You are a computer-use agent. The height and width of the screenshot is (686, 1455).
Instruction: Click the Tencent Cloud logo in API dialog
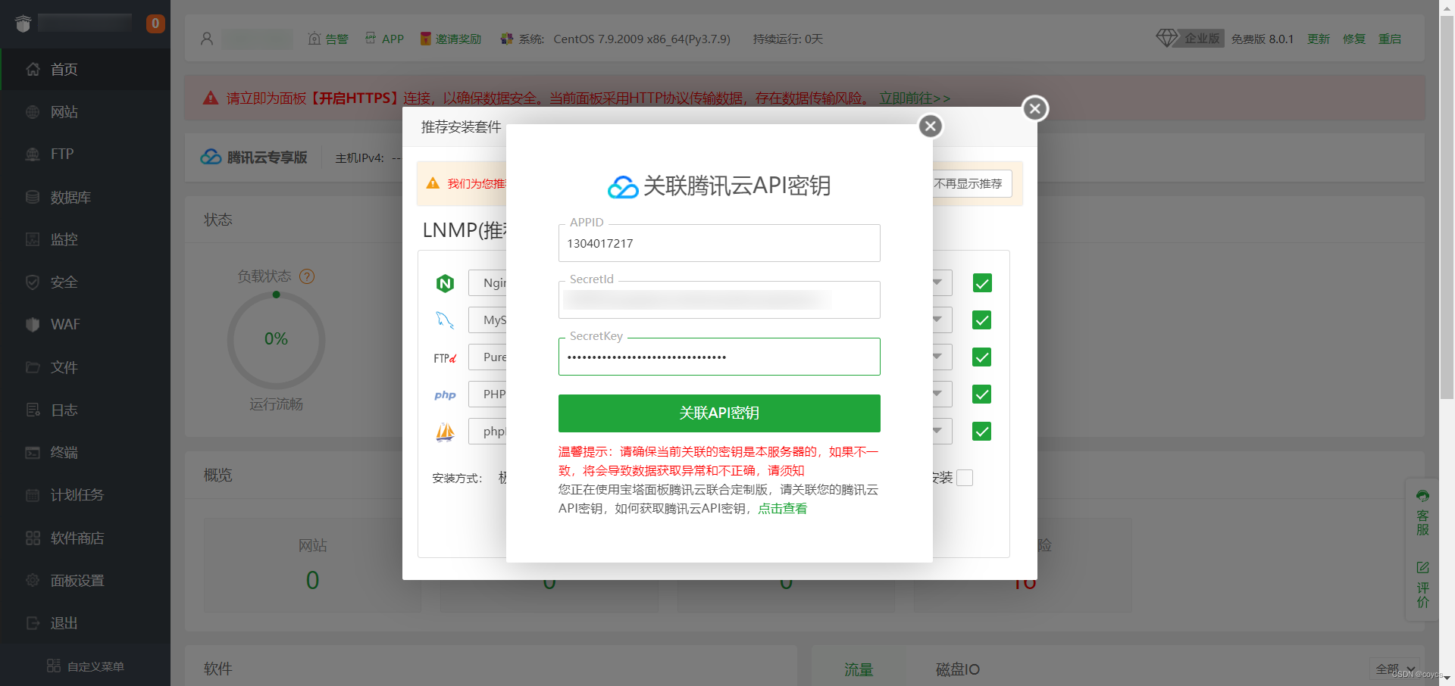point(623,187)
